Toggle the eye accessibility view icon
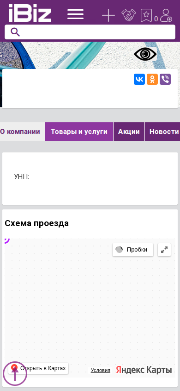This screenshot has width=180, height=391. click(x=145, y=54)
